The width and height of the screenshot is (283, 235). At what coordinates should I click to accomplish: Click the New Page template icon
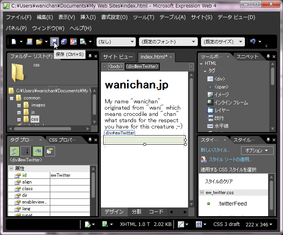pyautogui.click(x=29, y=42)
